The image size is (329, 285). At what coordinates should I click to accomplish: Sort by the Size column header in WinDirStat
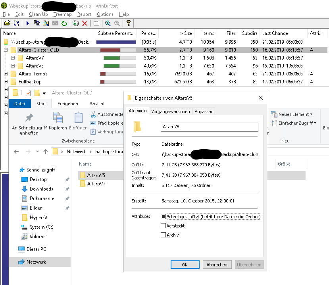click(x=177, y=33)
